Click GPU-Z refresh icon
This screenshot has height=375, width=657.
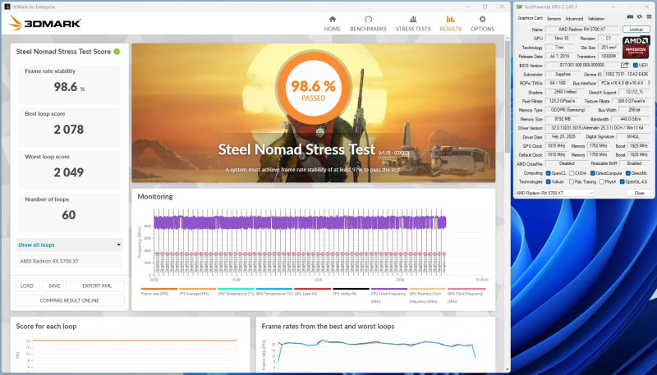[x=640, y=17]
